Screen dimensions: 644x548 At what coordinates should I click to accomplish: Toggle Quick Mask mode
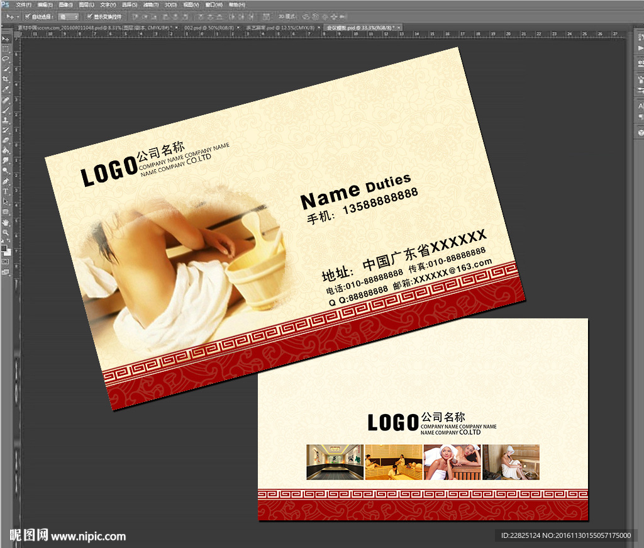coord(6,262)
